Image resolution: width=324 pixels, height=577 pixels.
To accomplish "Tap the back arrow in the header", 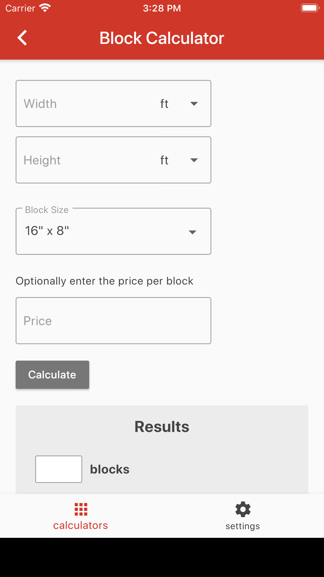I will click(22, 38).
